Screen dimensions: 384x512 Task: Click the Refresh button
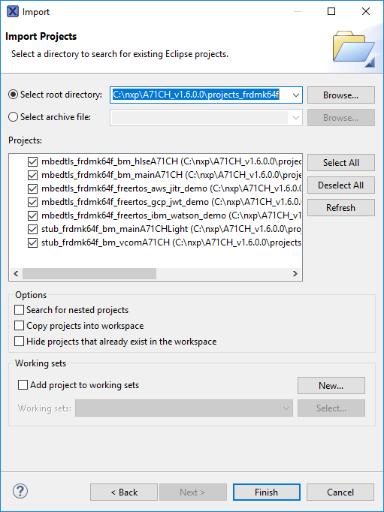pos(341,208)
